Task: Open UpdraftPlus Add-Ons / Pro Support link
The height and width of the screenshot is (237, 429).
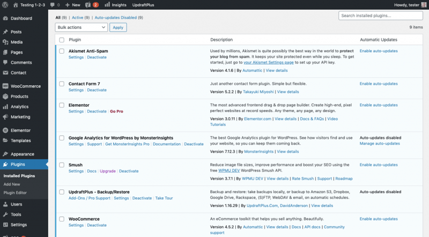Action: pyautogui.click(x=90, y=198)
